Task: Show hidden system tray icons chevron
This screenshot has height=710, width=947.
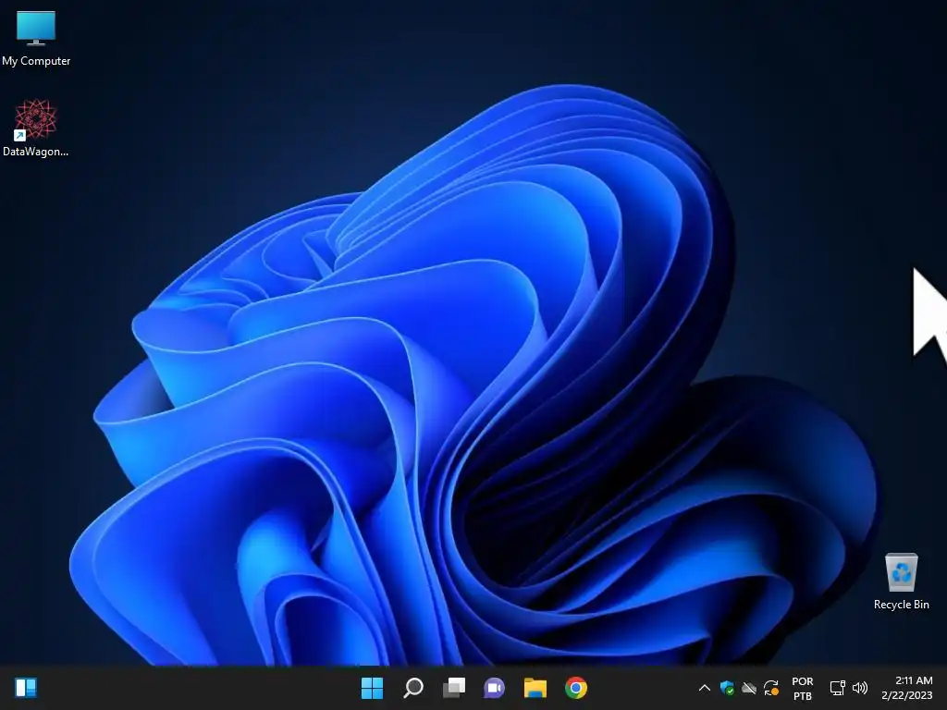Action: [x=704, y=688]
